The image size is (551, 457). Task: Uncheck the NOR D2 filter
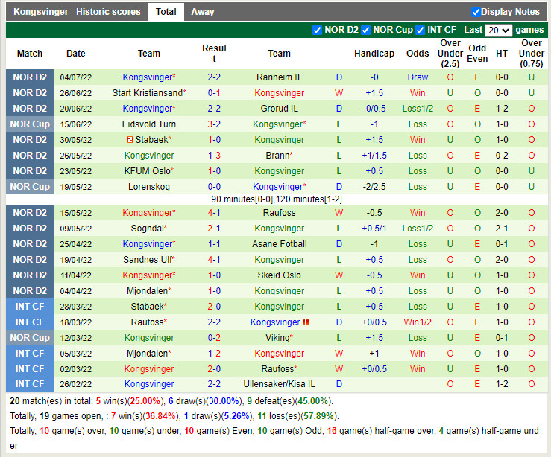317,31
